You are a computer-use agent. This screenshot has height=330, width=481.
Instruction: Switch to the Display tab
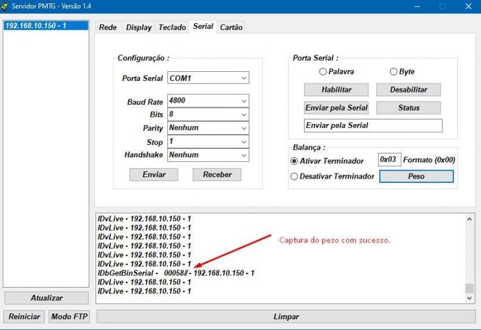tap(139, 28)
